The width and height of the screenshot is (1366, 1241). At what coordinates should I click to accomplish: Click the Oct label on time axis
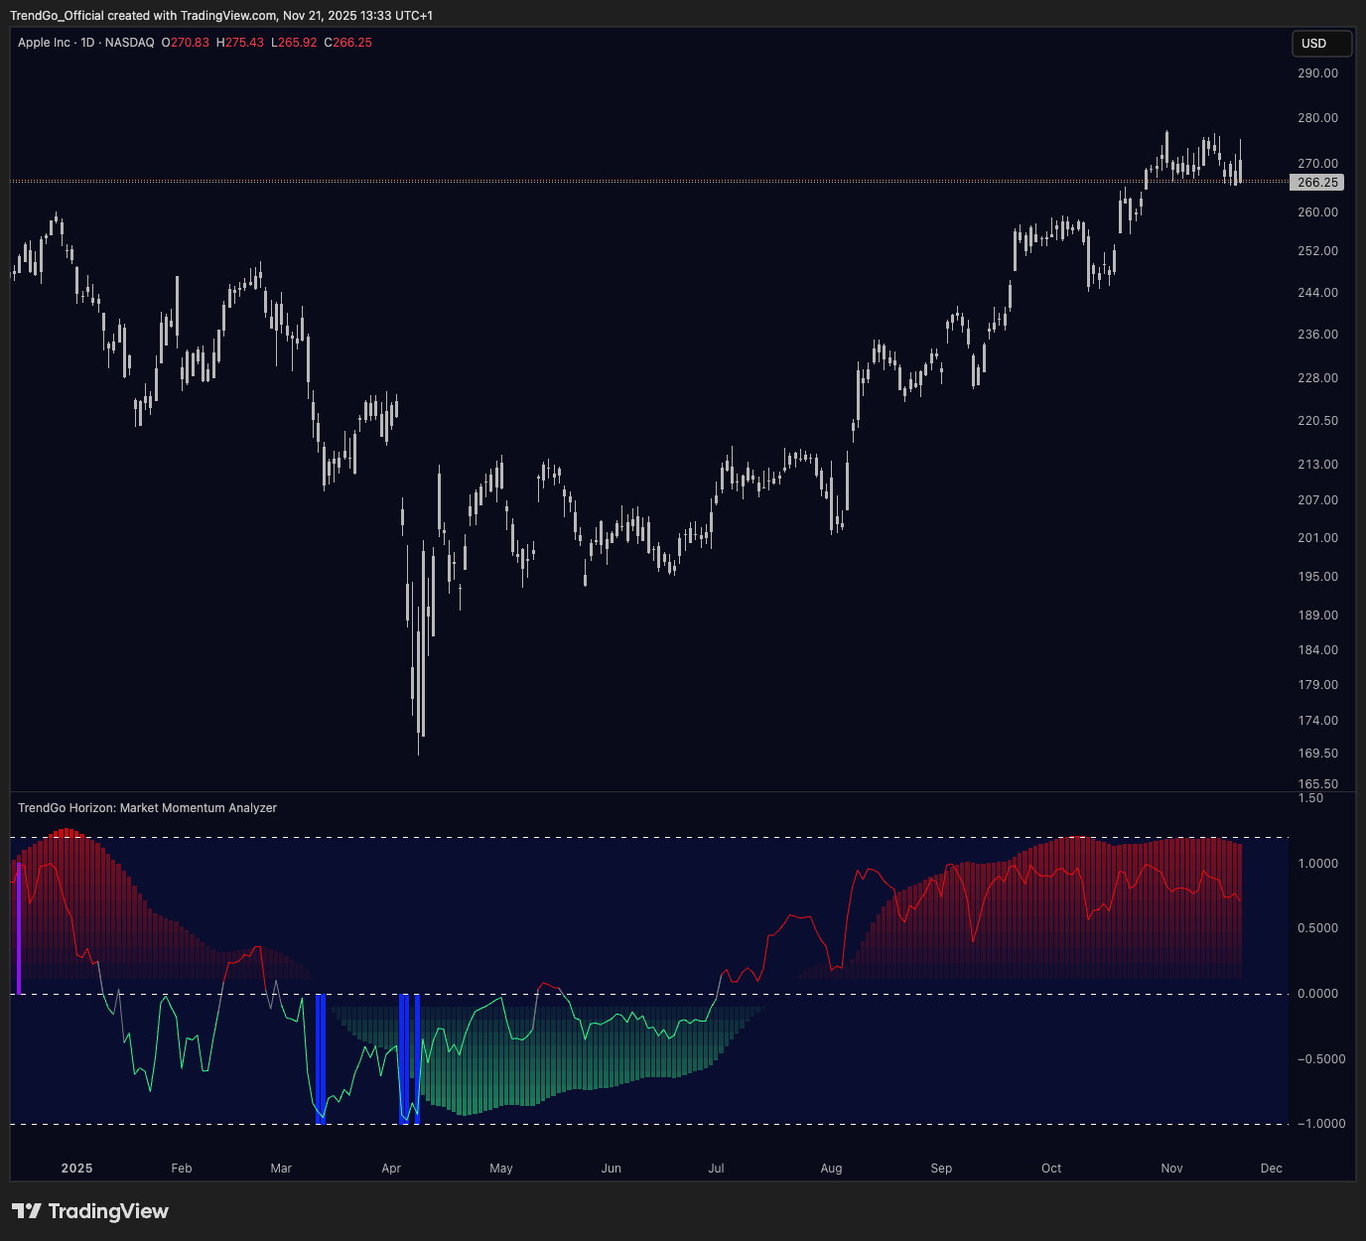click(1051, 1169)
